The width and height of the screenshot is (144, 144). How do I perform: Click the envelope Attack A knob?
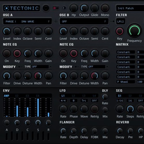(7, 123)
